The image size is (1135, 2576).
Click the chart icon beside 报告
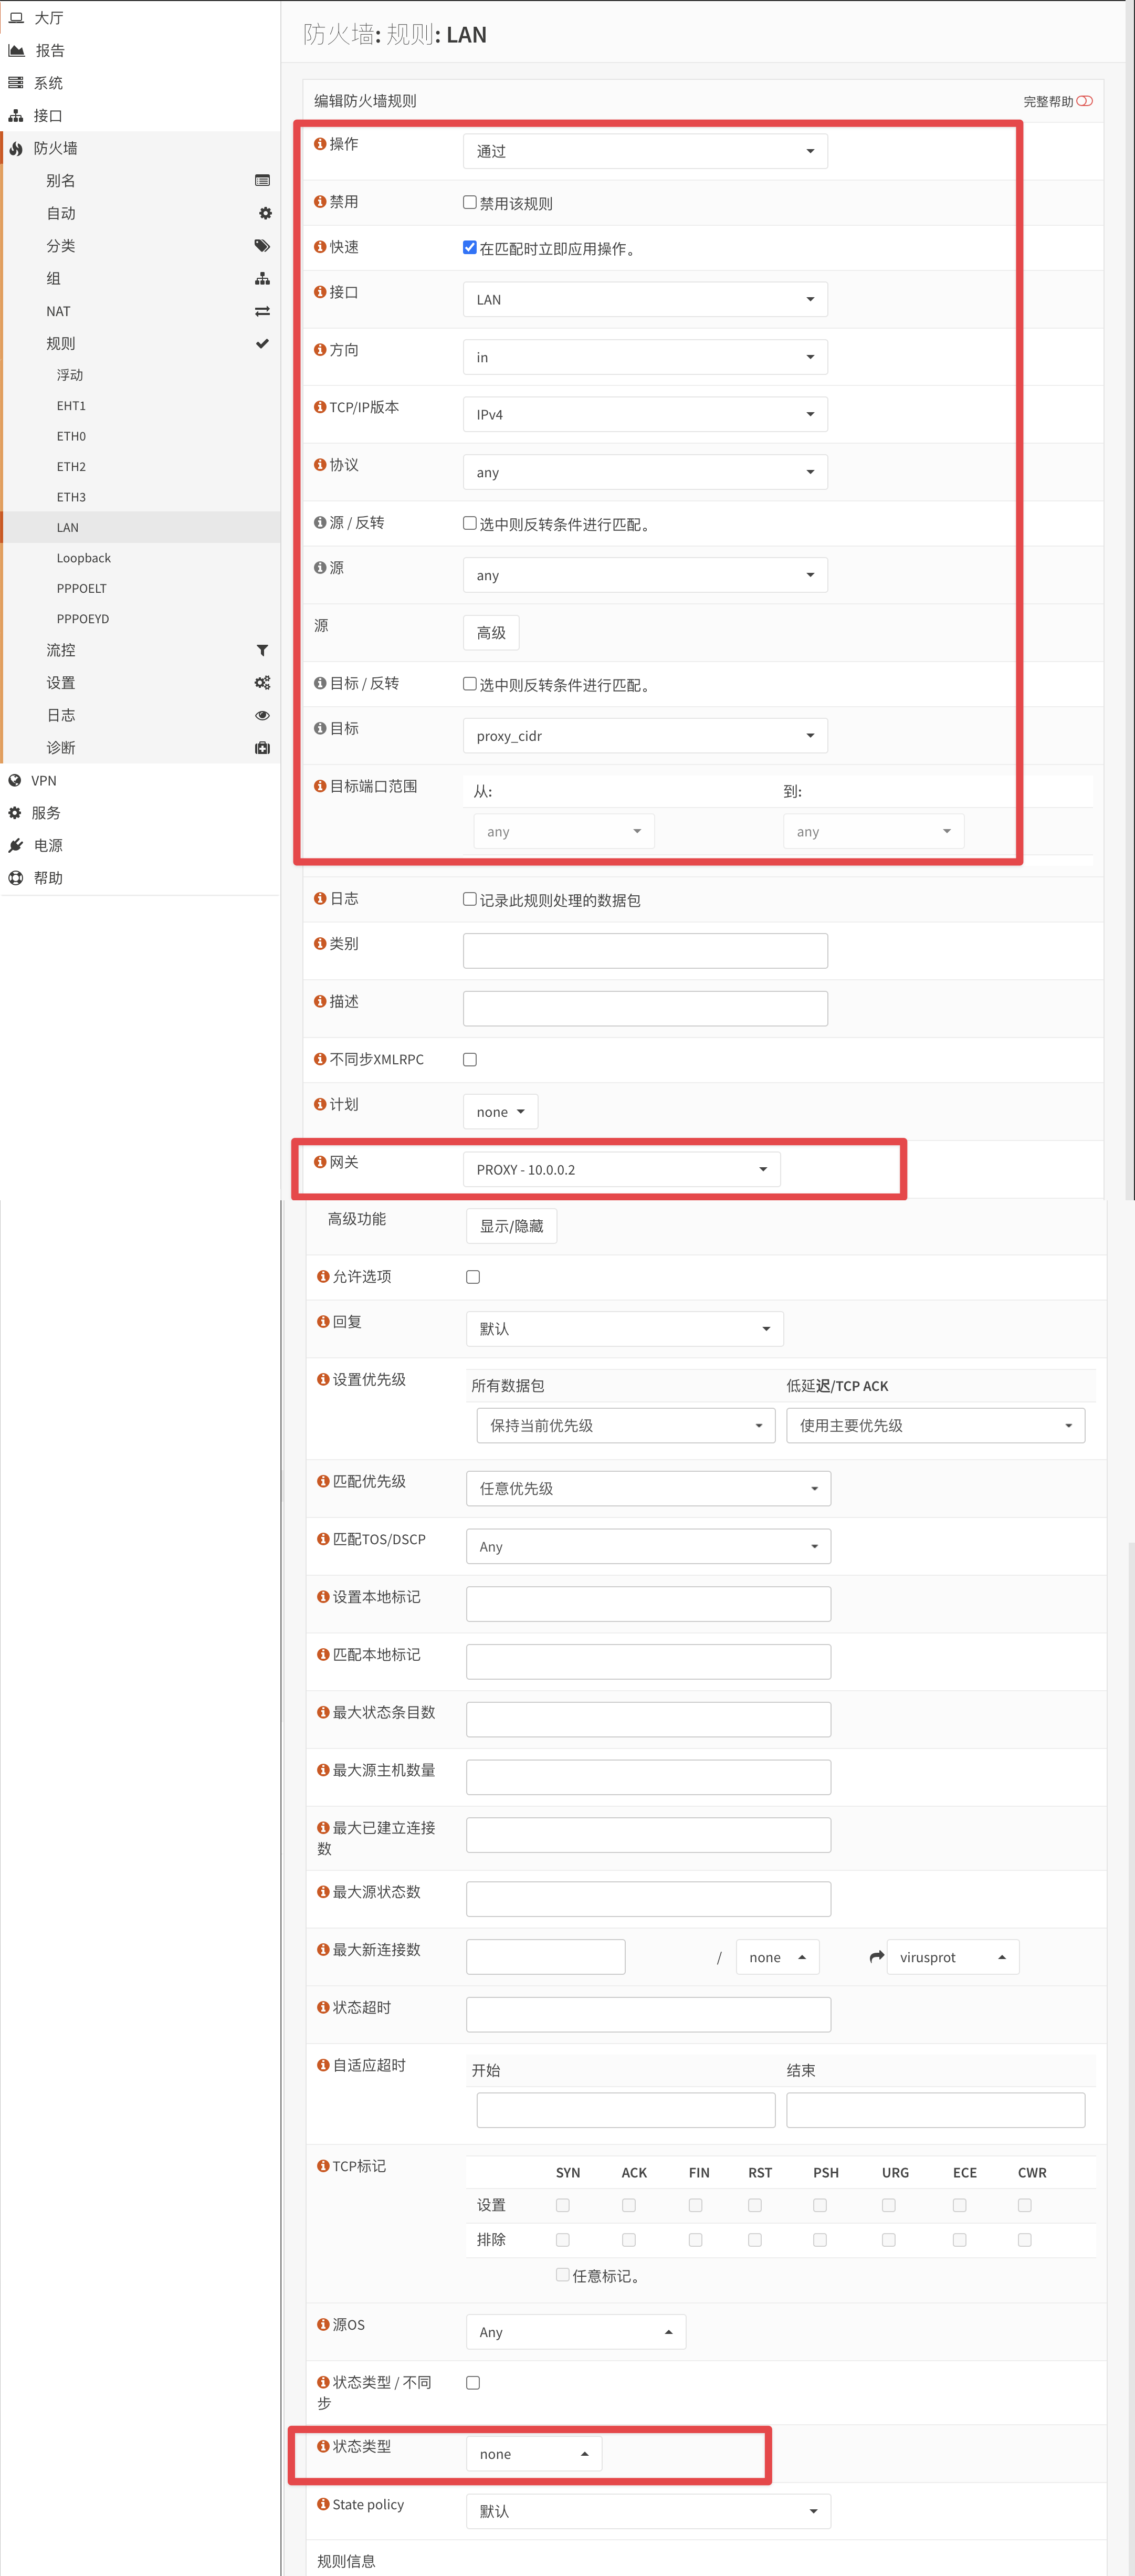coord(16,50)
